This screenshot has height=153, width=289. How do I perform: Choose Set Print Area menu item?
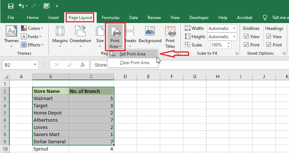pyautogui.click(x=133, y=54)
